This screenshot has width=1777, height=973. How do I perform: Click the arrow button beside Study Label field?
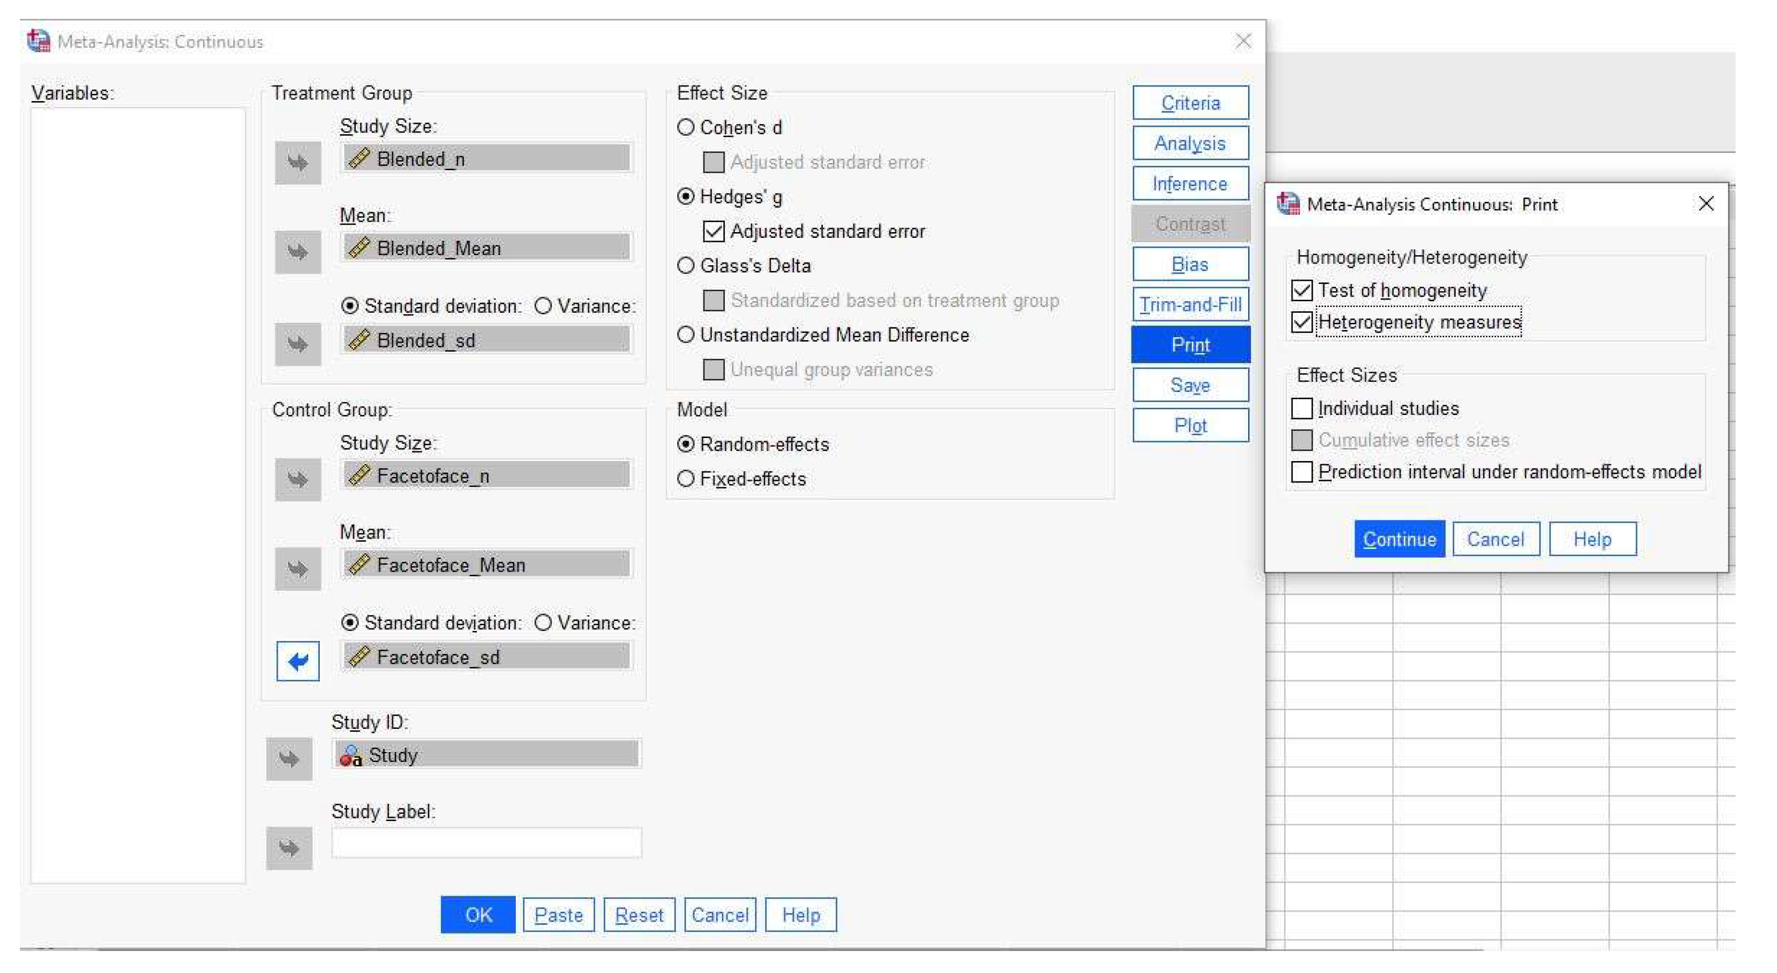(x=289, y=847)
